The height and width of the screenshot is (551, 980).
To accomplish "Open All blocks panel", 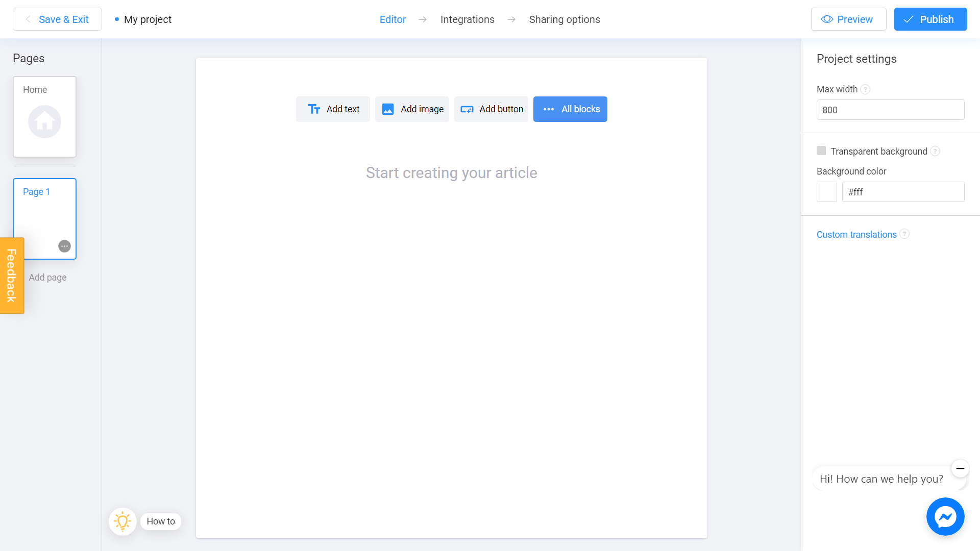I will pos(570,109).
